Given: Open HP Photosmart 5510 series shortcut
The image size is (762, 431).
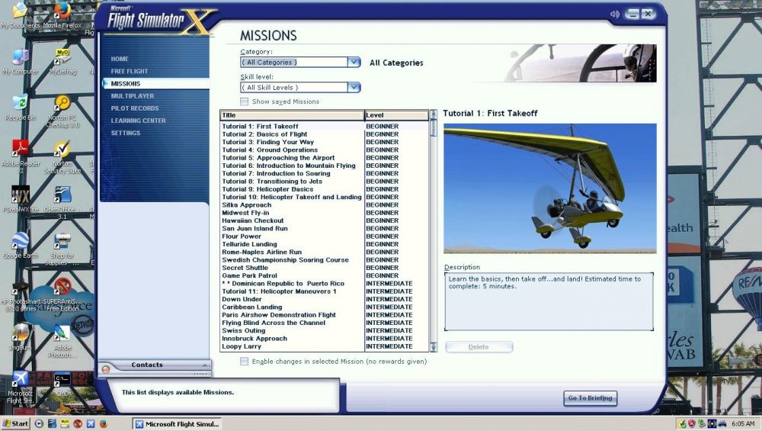Looking at the screenshot, I should (20, 295).
